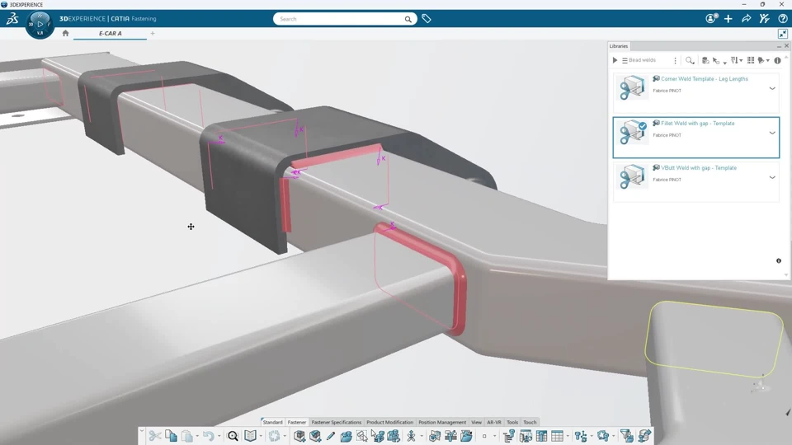Switch to the Tools toolbar tab
The width and height of the screenshot is (792, 445).
(x=512, y=422)
